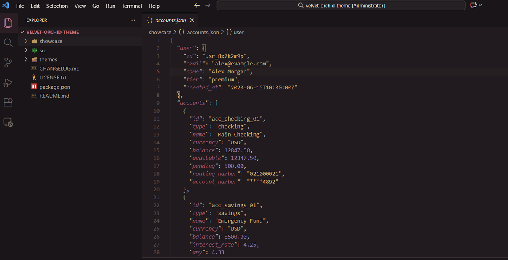Click the "accounts" key on line 9

(193, 103)
